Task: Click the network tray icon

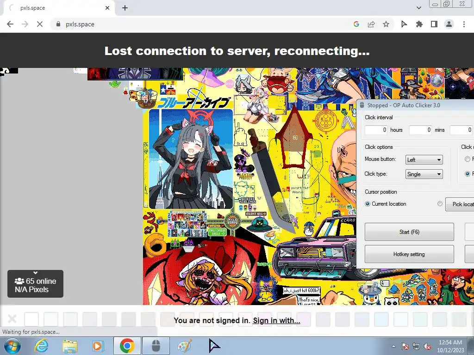Action: tap(416, 347)
